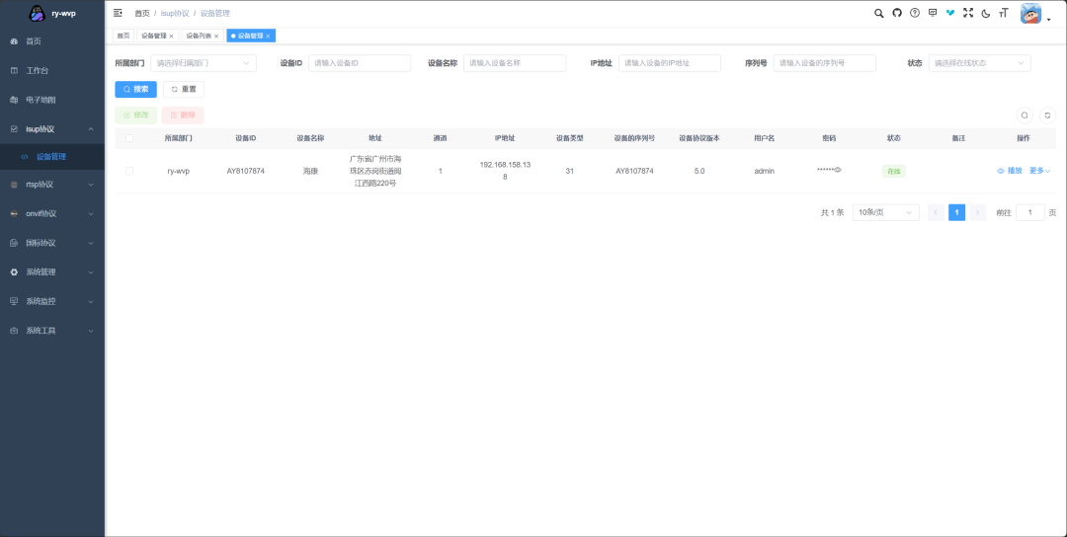
Task: Open the font size setting icon
Action: pos(1004,13)
